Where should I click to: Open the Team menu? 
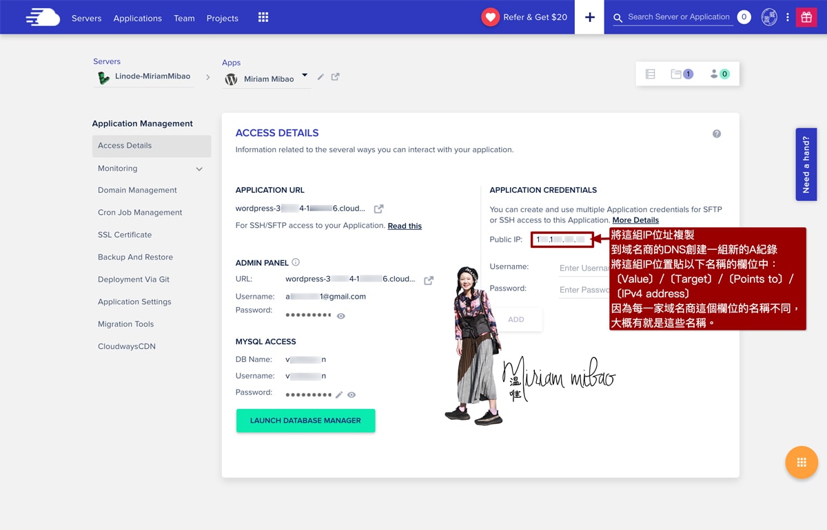pos(184,18)
